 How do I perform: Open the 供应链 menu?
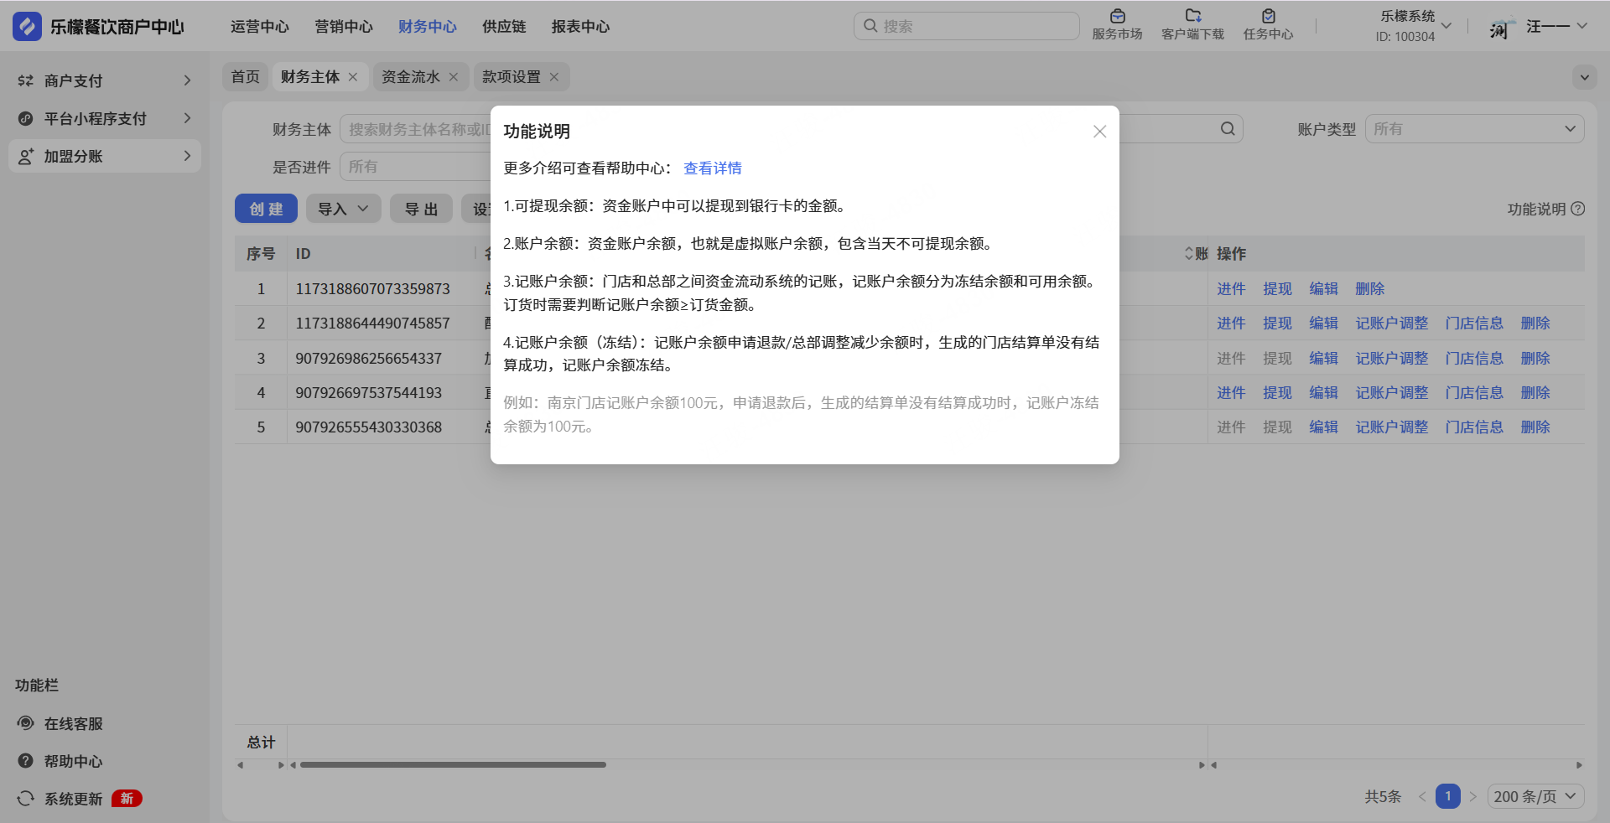point(504,27)
